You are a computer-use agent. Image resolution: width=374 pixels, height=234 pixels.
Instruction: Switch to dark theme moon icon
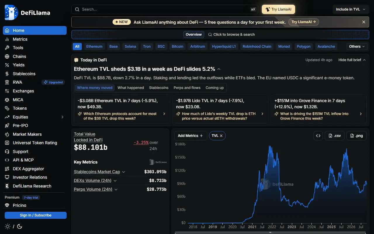[x=20, y=226]
